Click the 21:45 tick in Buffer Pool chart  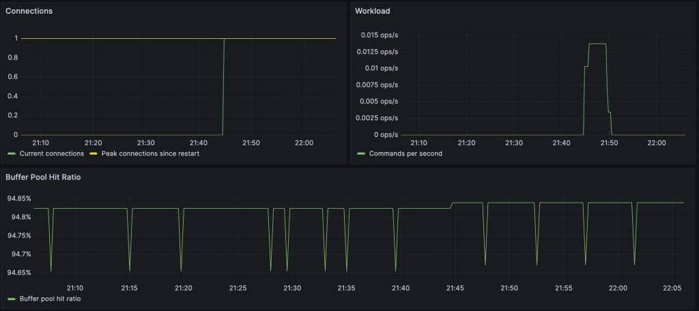click(455, 288)
